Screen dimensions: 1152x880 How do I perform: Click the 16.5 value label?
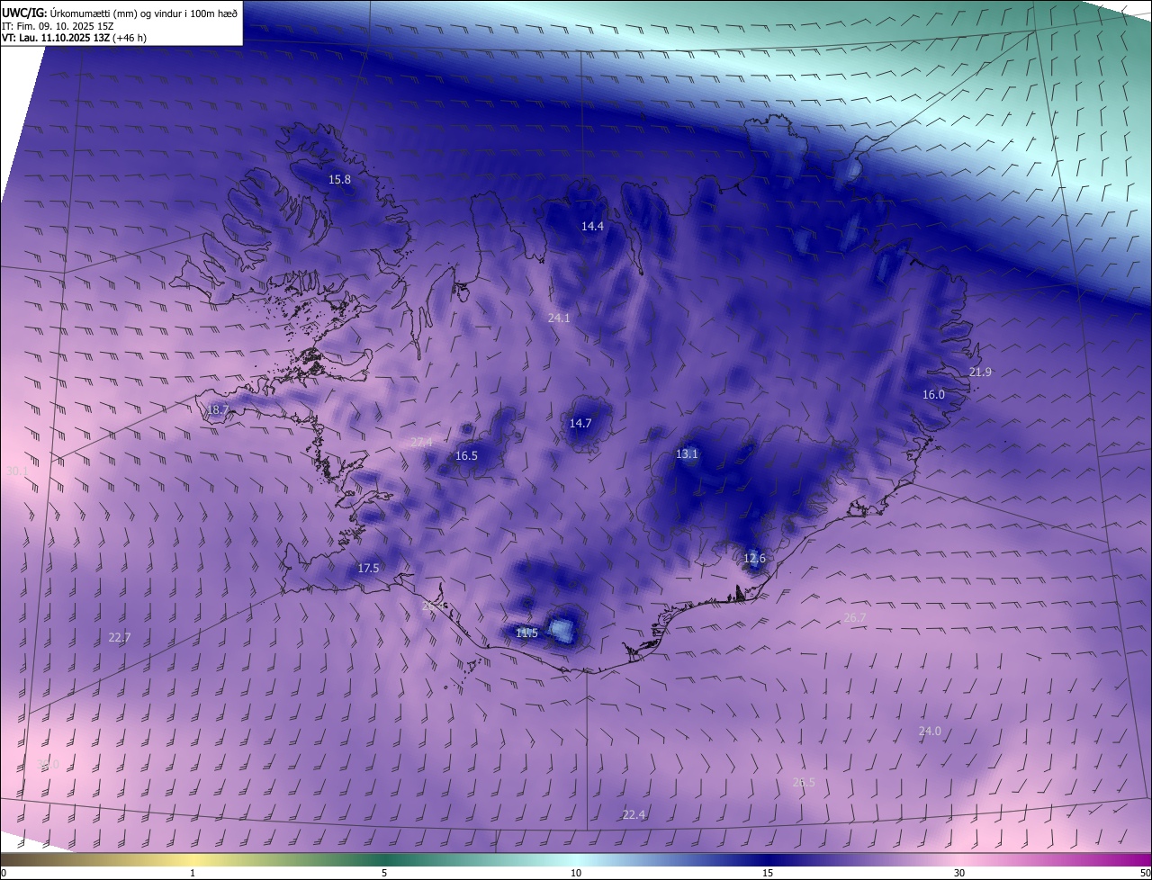click(466, 456)
